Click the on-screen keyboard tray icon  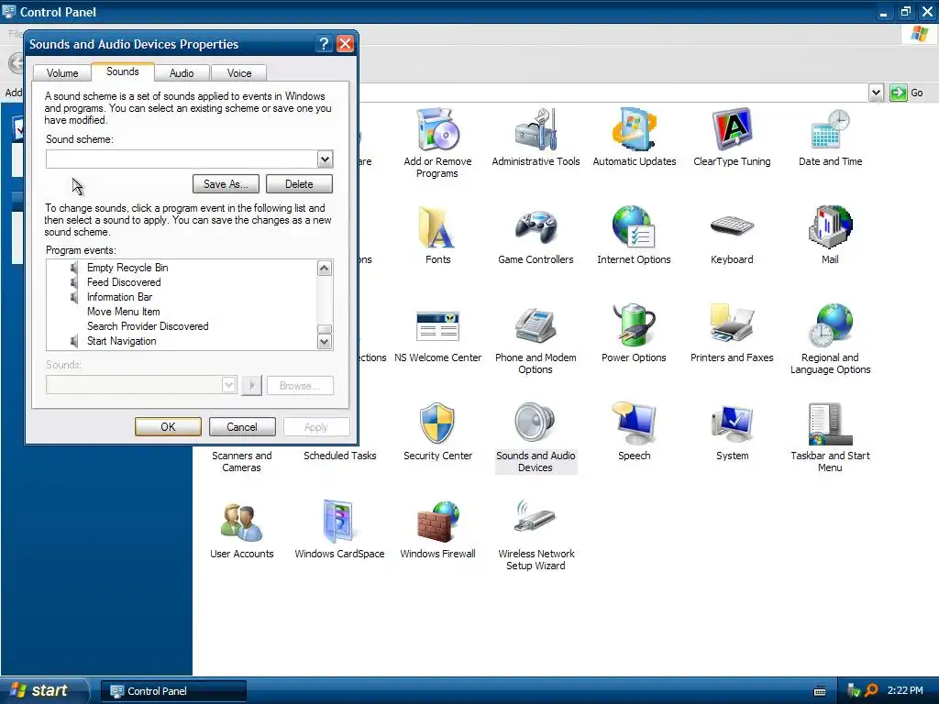pyautogui.click(x=820, y=691)
